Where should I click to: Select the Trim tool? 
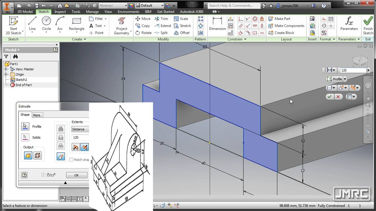161,18
